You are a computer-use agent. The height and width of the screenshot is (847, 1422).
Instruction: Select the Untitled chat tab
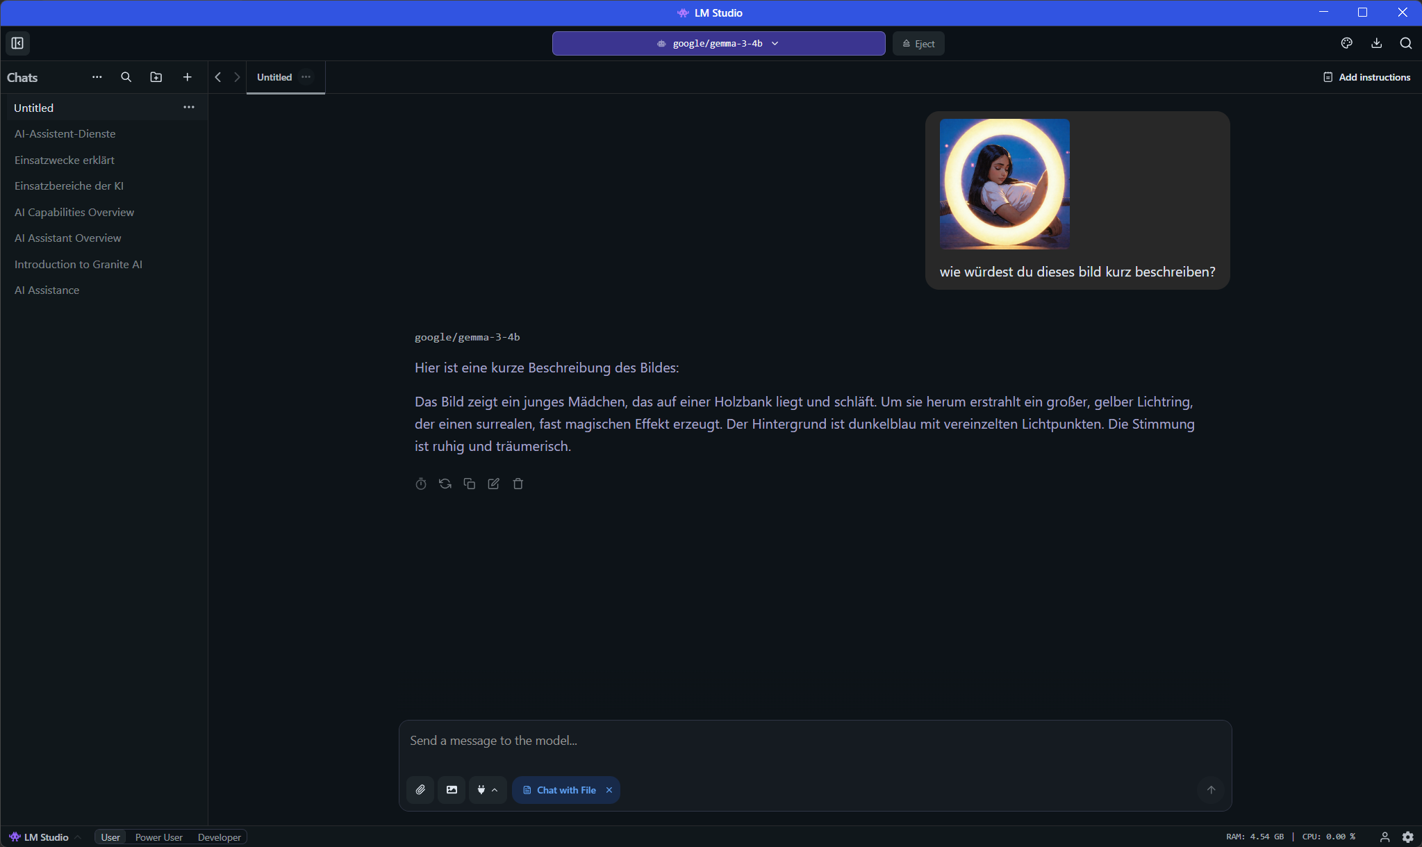(x=274, y=77)
